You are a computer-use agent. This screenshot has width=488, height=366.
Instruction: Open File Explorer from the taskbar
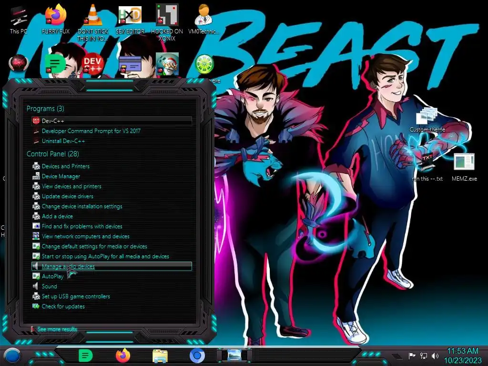point(160,356)
